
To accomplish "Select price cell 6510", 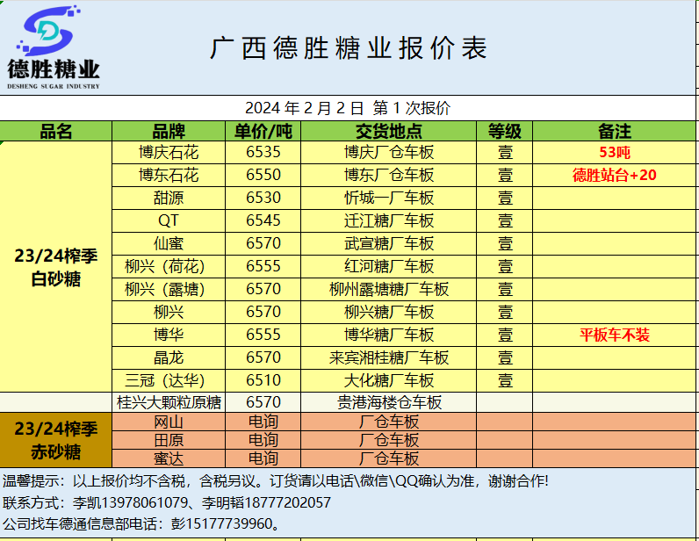I will pos(263,380).
